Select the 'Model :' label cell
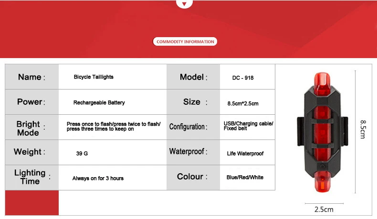 tap(193, 77)
